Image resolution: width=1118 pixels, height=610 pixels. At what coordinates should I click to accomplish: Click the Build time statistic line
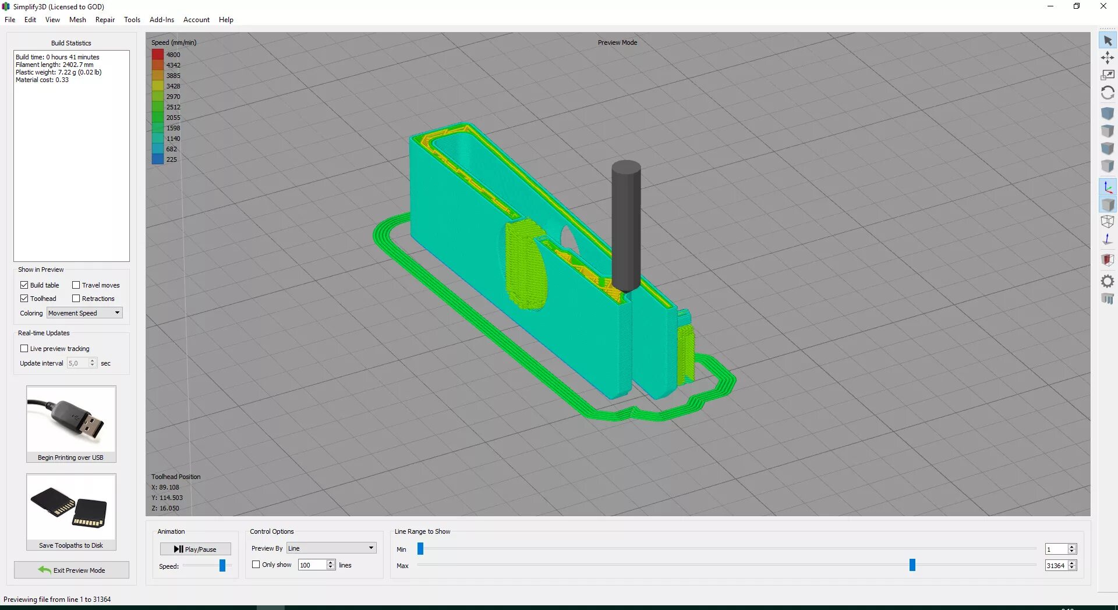[58, 57]
